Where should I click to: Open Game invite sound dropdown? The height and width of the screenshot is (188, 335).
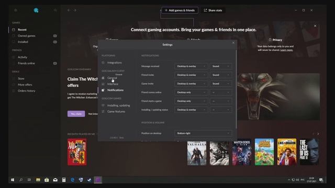click(221, 84)
